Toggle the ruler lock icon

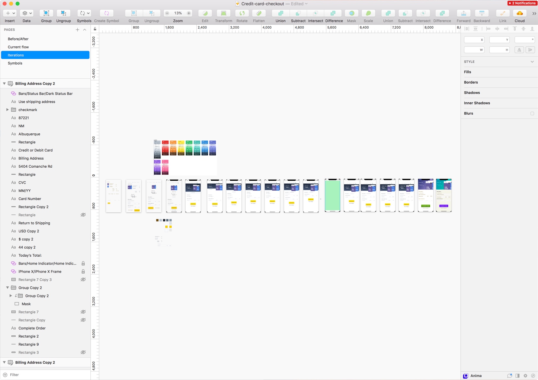click(95, 29)
